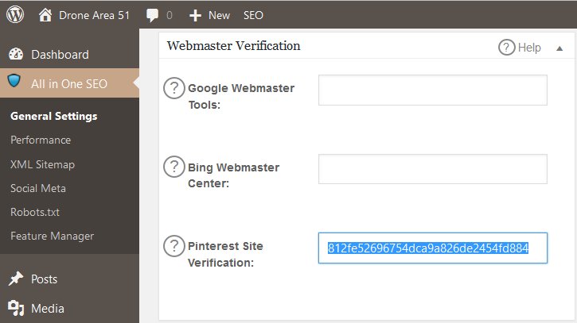Click the comment count 0

click(170, 15)
